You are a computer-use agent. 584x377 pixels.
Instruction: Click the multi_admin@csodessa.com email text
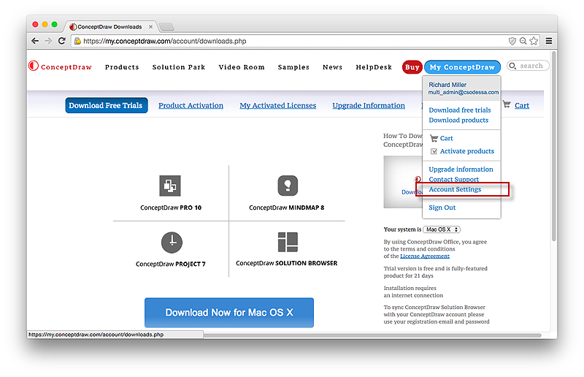464,92
